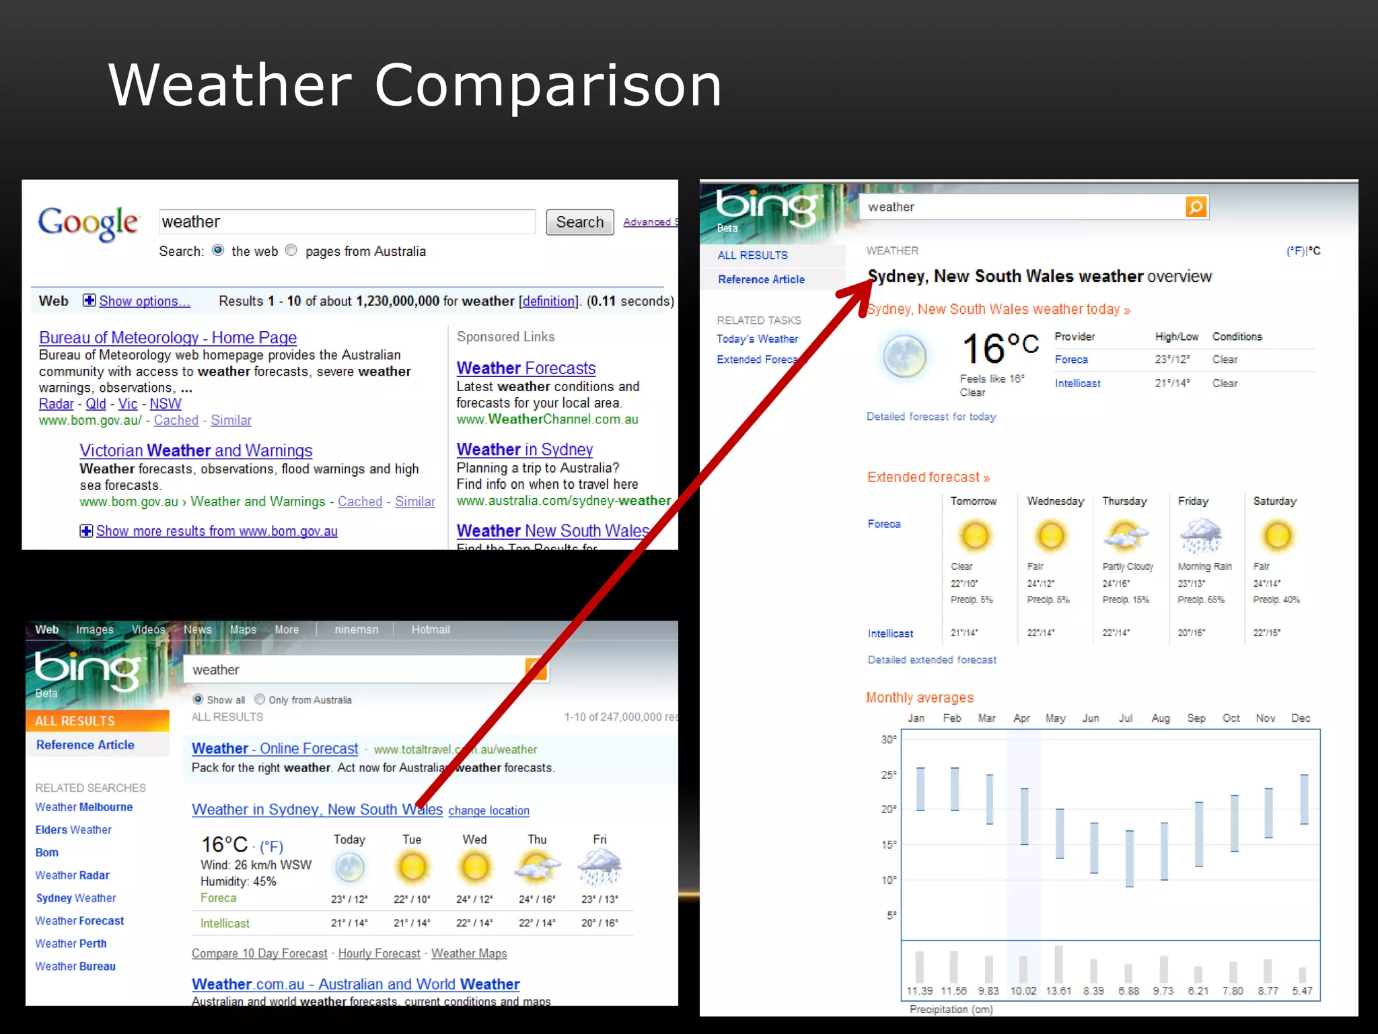Click the change location link

[x=489, y=811]
